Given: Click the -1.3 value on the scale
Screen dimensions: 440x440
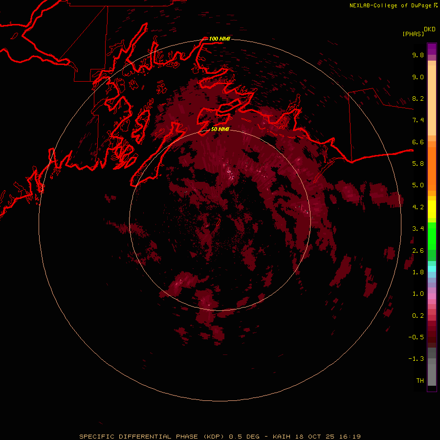Looking at the screenshot, I should (416, 359).
